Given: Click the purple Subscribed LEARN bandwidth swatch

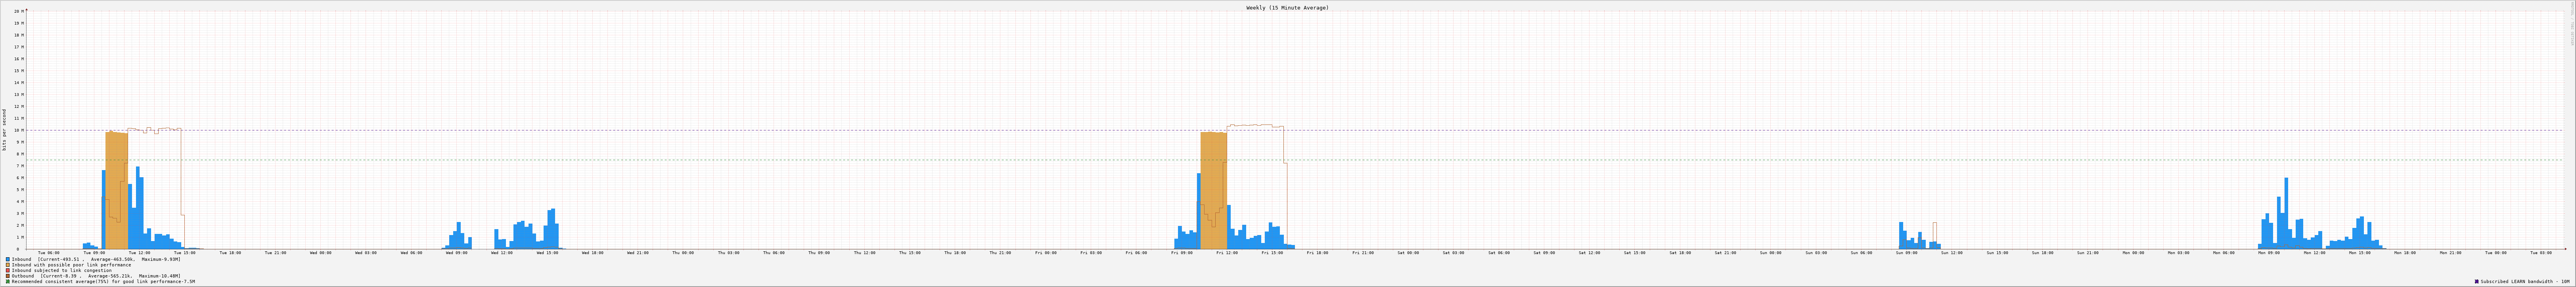Looking at the screenshot, I should [2477, 282].
